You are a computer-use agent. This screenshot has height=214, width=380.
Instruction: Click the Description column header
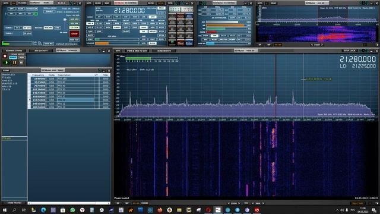click(64, 75)
